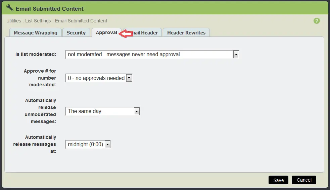
Task: Select the Approval tab
Action: (106, 32)
